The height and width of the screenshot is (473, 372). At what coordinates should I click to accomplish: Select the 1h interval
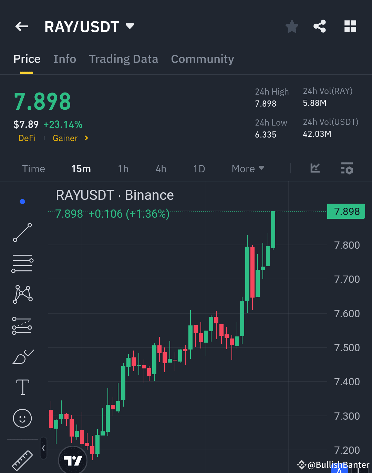click(x=123, y=169)
